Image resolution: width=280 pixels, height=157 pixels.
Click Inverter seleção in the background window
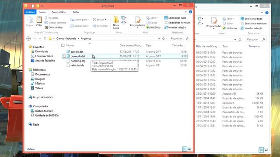[252, 28]
